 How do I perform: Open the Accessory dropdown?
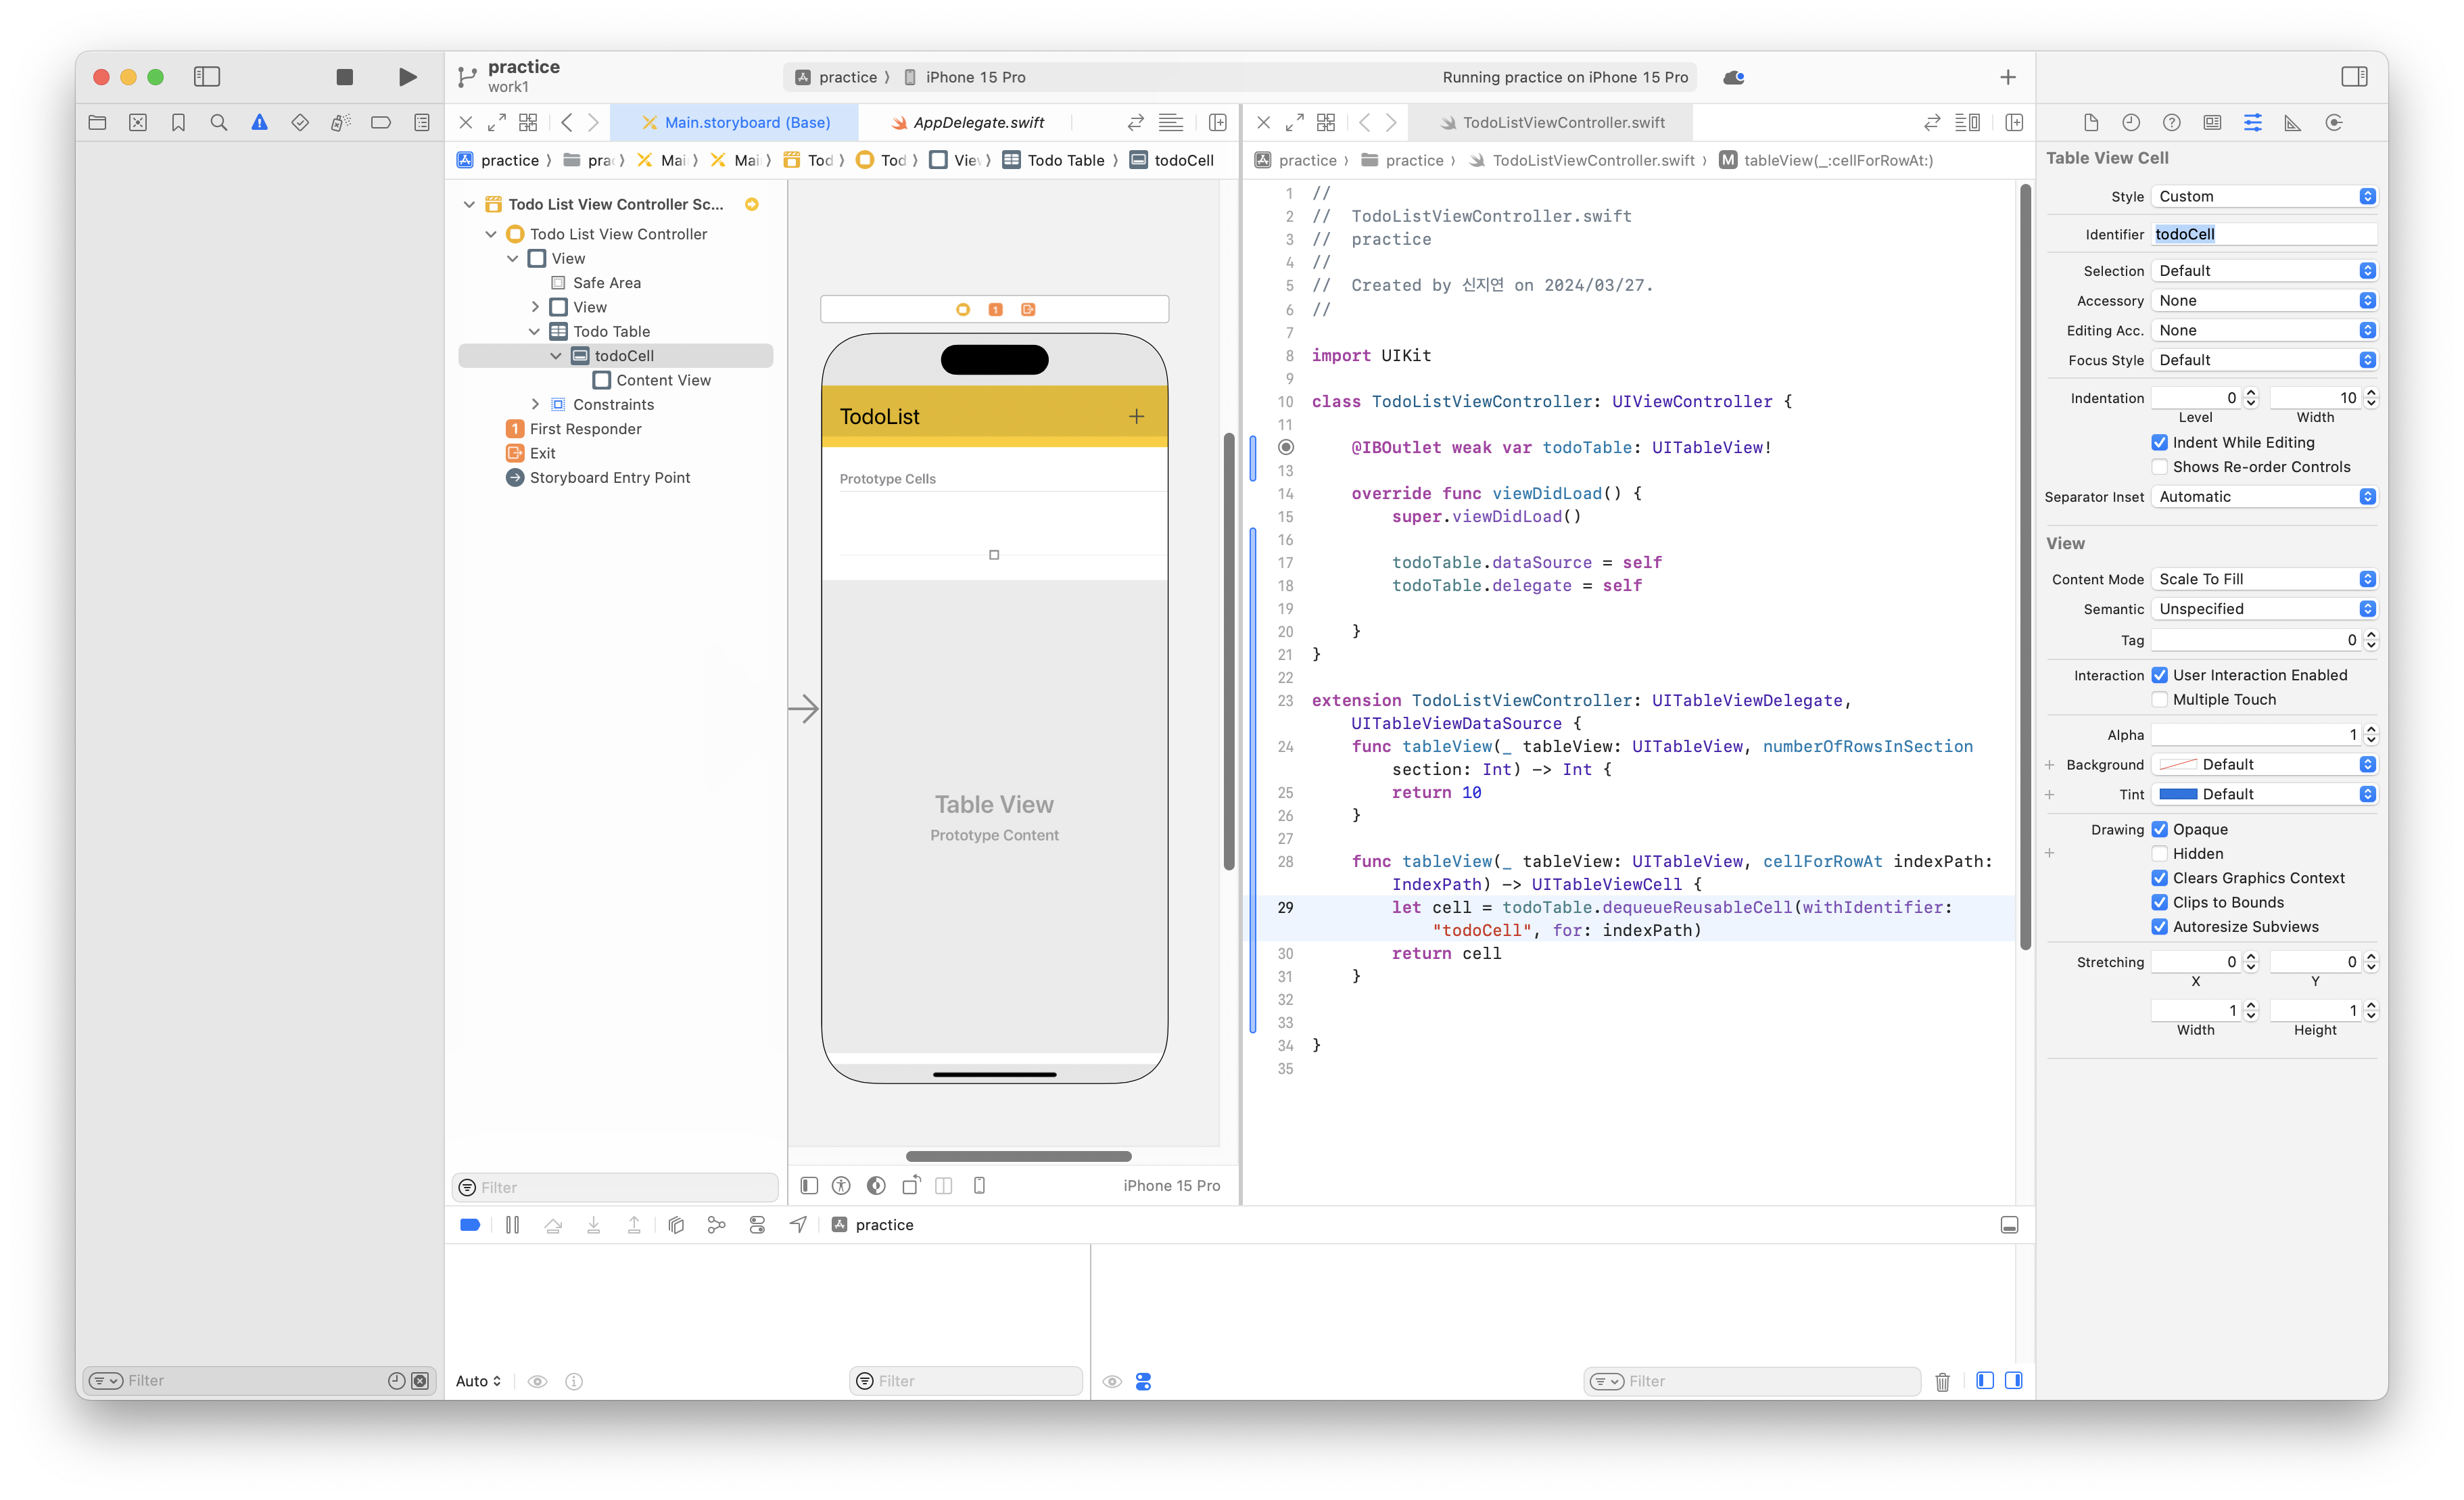point(2264,301)
